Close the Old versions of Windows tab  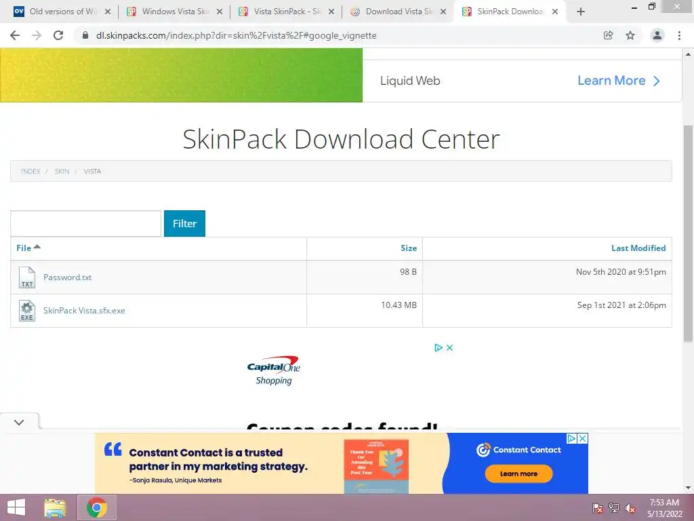click(x=108, y=12)
